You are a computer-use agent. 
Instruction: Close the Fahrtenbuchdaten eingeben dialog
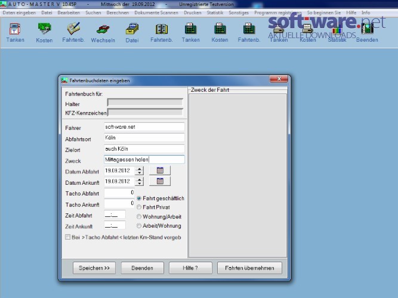pyautogui.click(x=279, y=79)
